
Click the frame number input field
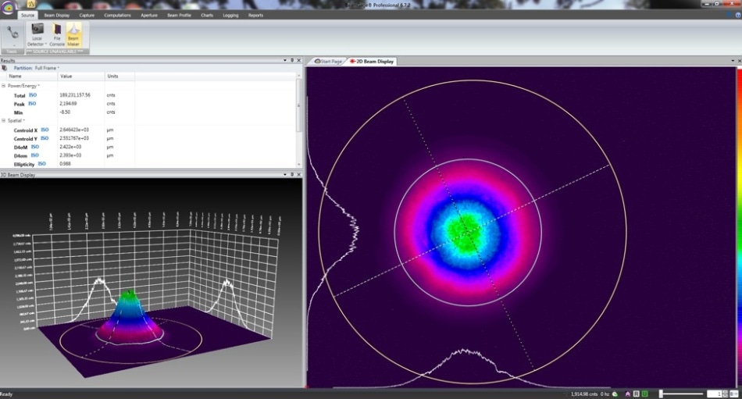tap(714, 394)
